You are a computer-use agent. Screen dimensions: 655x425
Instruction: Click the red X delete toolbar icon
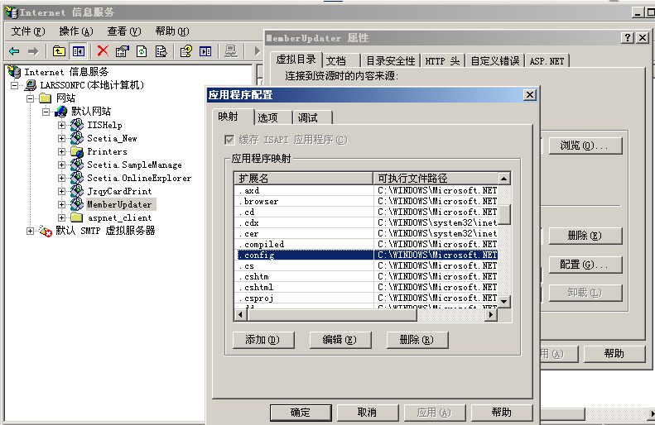(103, 51)
